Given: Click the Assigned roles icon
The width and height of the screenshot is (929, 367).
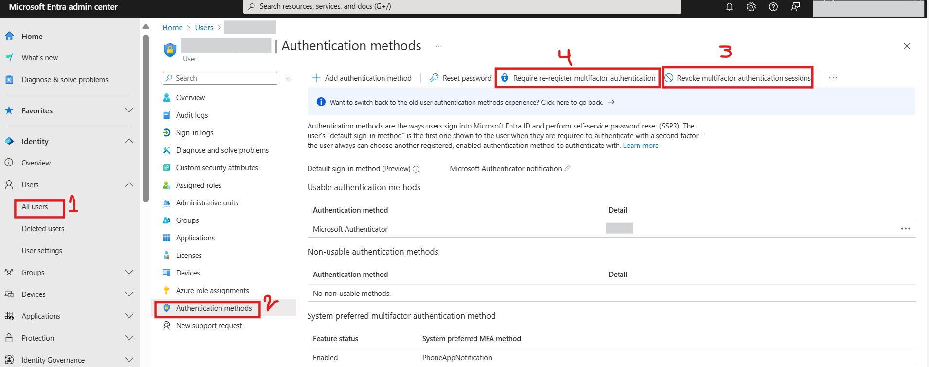Looking at the screenshot, I should (166, 185).
